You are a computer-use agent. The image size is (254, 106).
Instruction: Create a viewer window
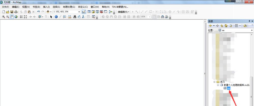(94, 17)
